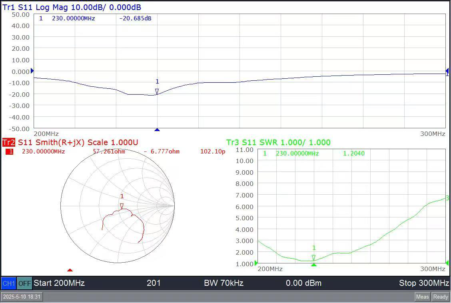
Task: Click the -20.00 axis label on Tr1
Action: (19, 94)
